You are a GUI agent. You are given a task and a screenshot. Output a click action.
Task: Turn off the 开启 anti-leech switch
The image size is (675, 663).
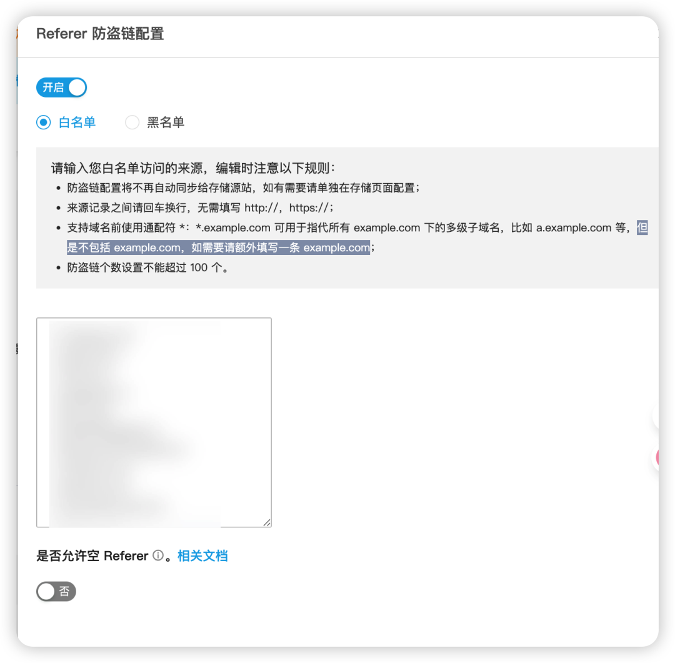[x=61, y=87]
